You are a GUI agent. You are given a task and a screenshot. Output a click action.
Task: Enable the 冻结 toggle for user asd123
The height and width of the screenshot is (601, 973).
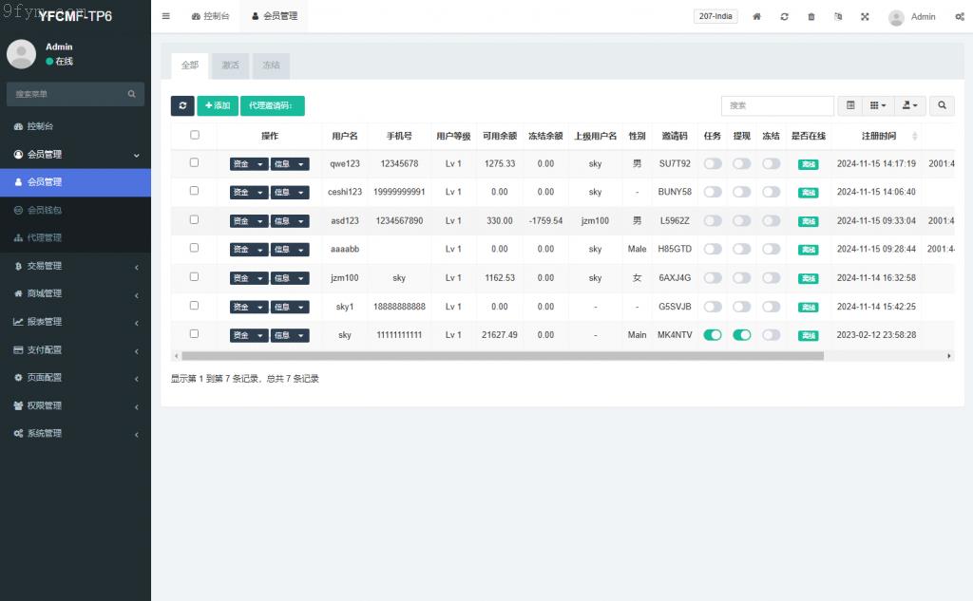[771, 220]
